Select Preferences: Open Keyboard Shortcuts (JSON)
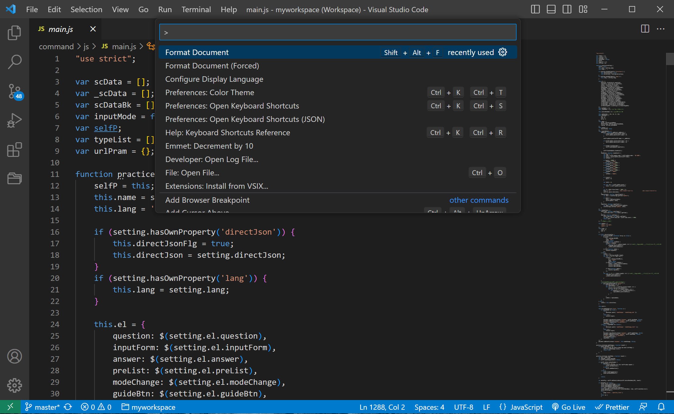The width and height of the screenshot is (674, 414). 338,119
